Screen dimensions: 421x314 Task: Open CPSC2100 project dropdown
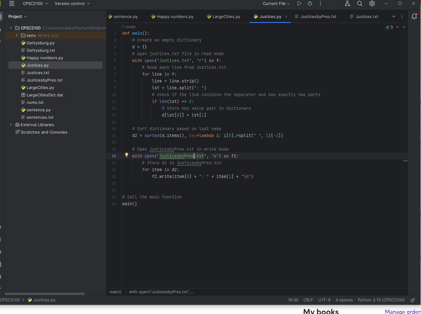35,3
